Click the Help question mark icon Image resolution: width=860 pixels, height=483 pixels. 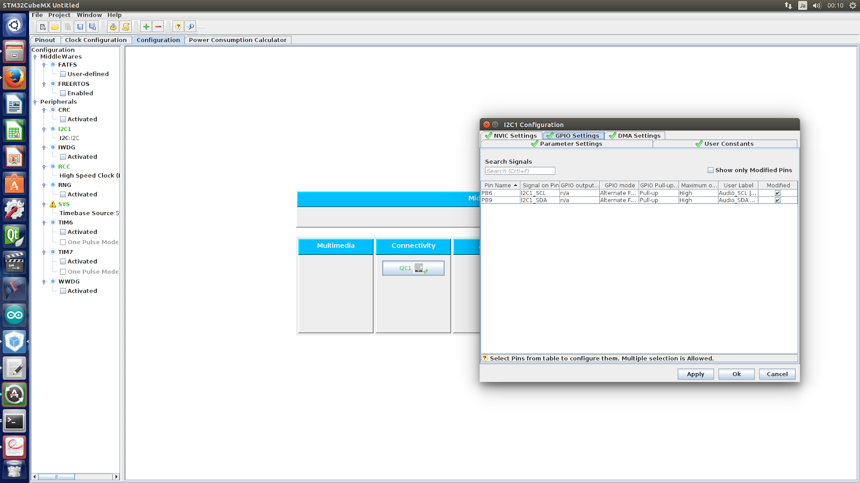178,27
